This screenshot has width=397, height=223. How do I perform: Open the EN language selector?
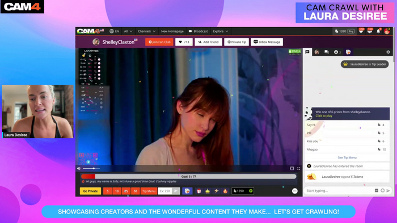coord(114,31)
